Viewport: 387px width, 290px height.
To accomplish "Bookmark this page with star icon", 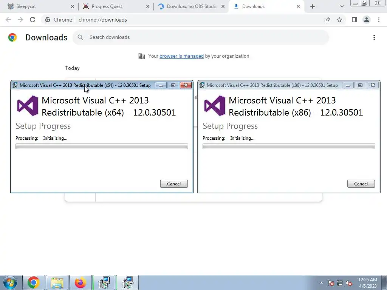I will tap(339, 20).
